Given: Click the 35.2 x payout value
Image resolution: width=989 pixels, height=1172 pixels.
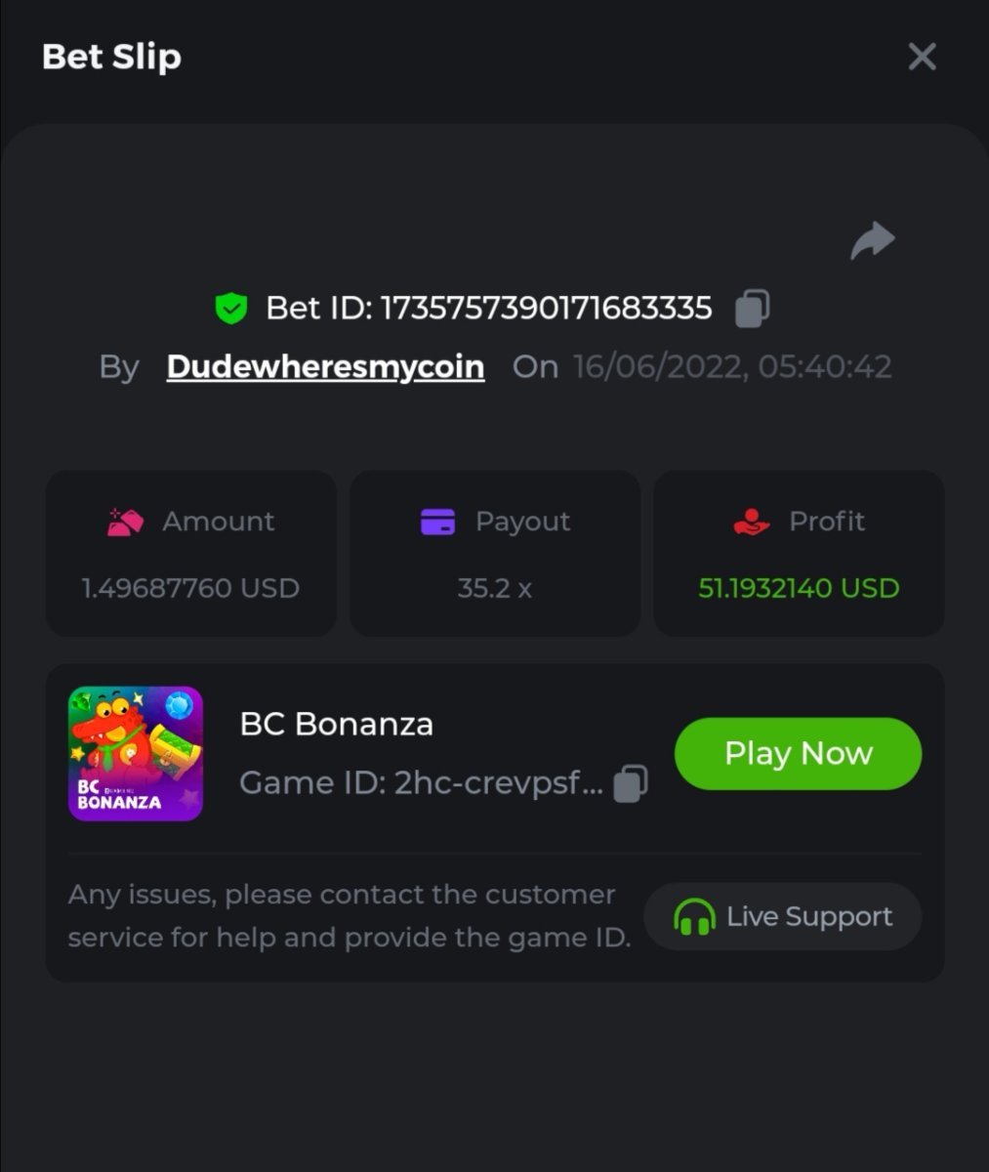Looking at the screenshot, I should (495, 588).
